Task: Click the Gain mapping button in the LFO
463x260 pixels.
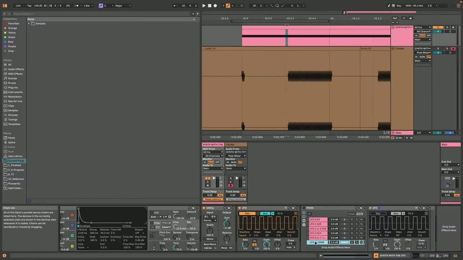Action: pos(247,213)
